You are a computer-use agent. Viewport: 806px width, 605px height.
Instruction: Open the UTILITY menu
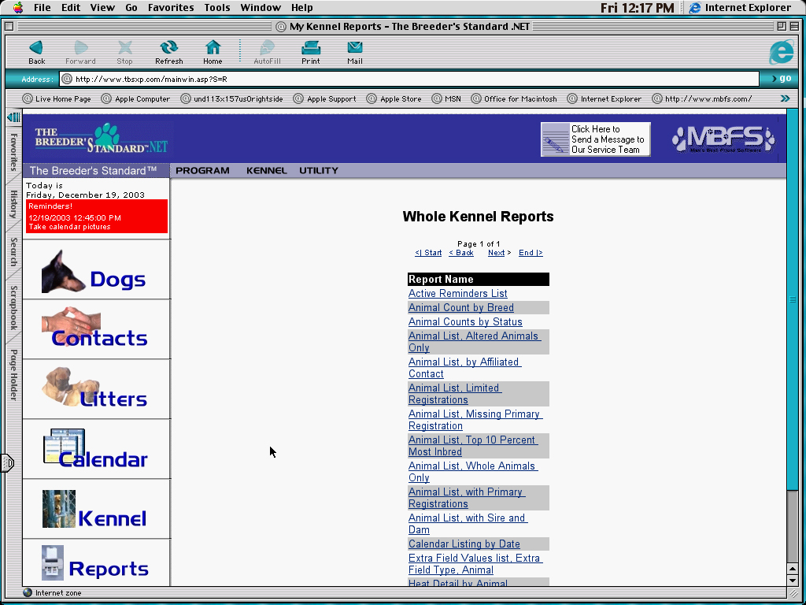(319, 171)
